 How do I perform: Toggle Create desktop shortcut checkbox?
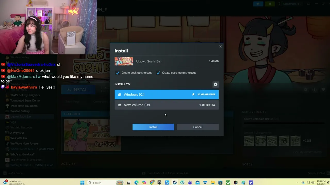pos(118,73)
